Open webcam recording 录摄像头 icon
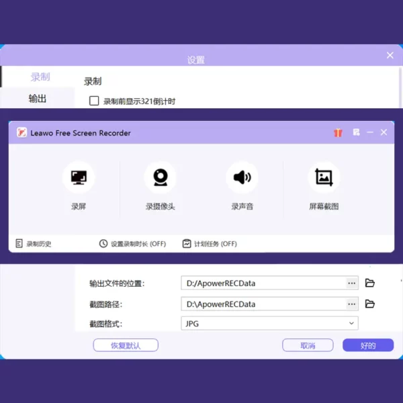Image resolution: width=403 pixels, height=403 pixels. [x=161, y=177]
